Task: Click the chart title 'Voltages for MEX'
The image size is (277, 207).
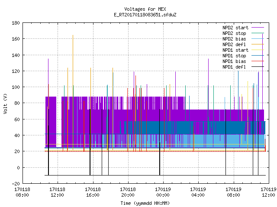Action: click(145, 9)
